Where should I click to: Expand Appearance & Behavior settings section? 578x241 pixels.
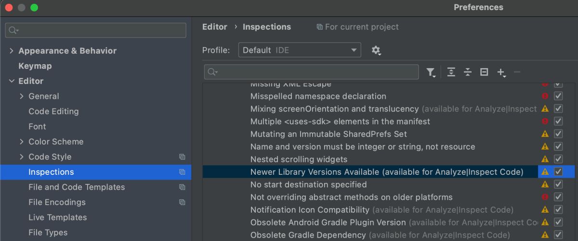(x=12, y=51)
